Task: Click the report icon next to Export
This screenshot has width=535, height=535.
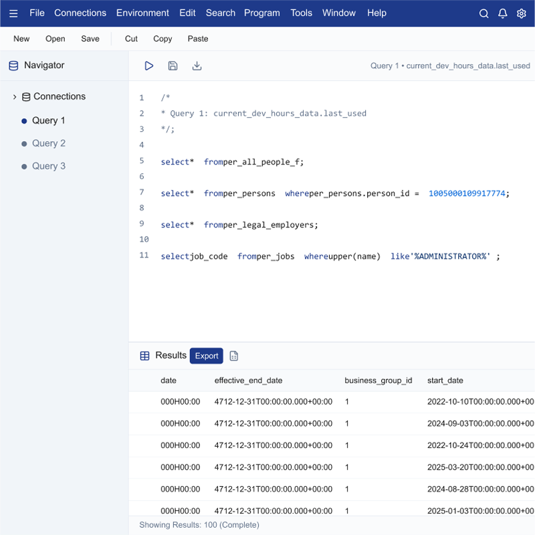Action: tap(234, 356)
